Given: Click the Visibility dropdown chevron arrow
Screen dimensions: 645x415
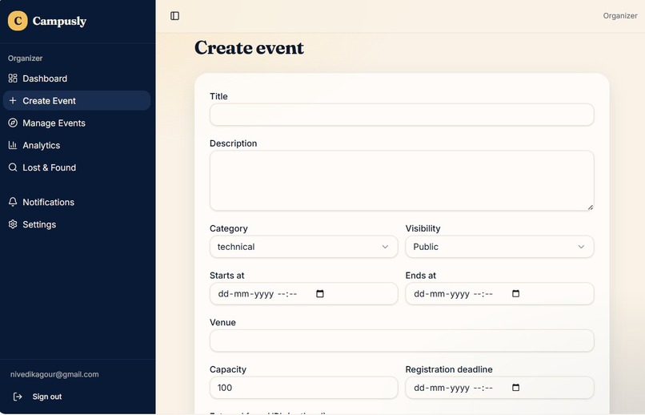Looking at the screenshot, I should (x=581, y=247).
